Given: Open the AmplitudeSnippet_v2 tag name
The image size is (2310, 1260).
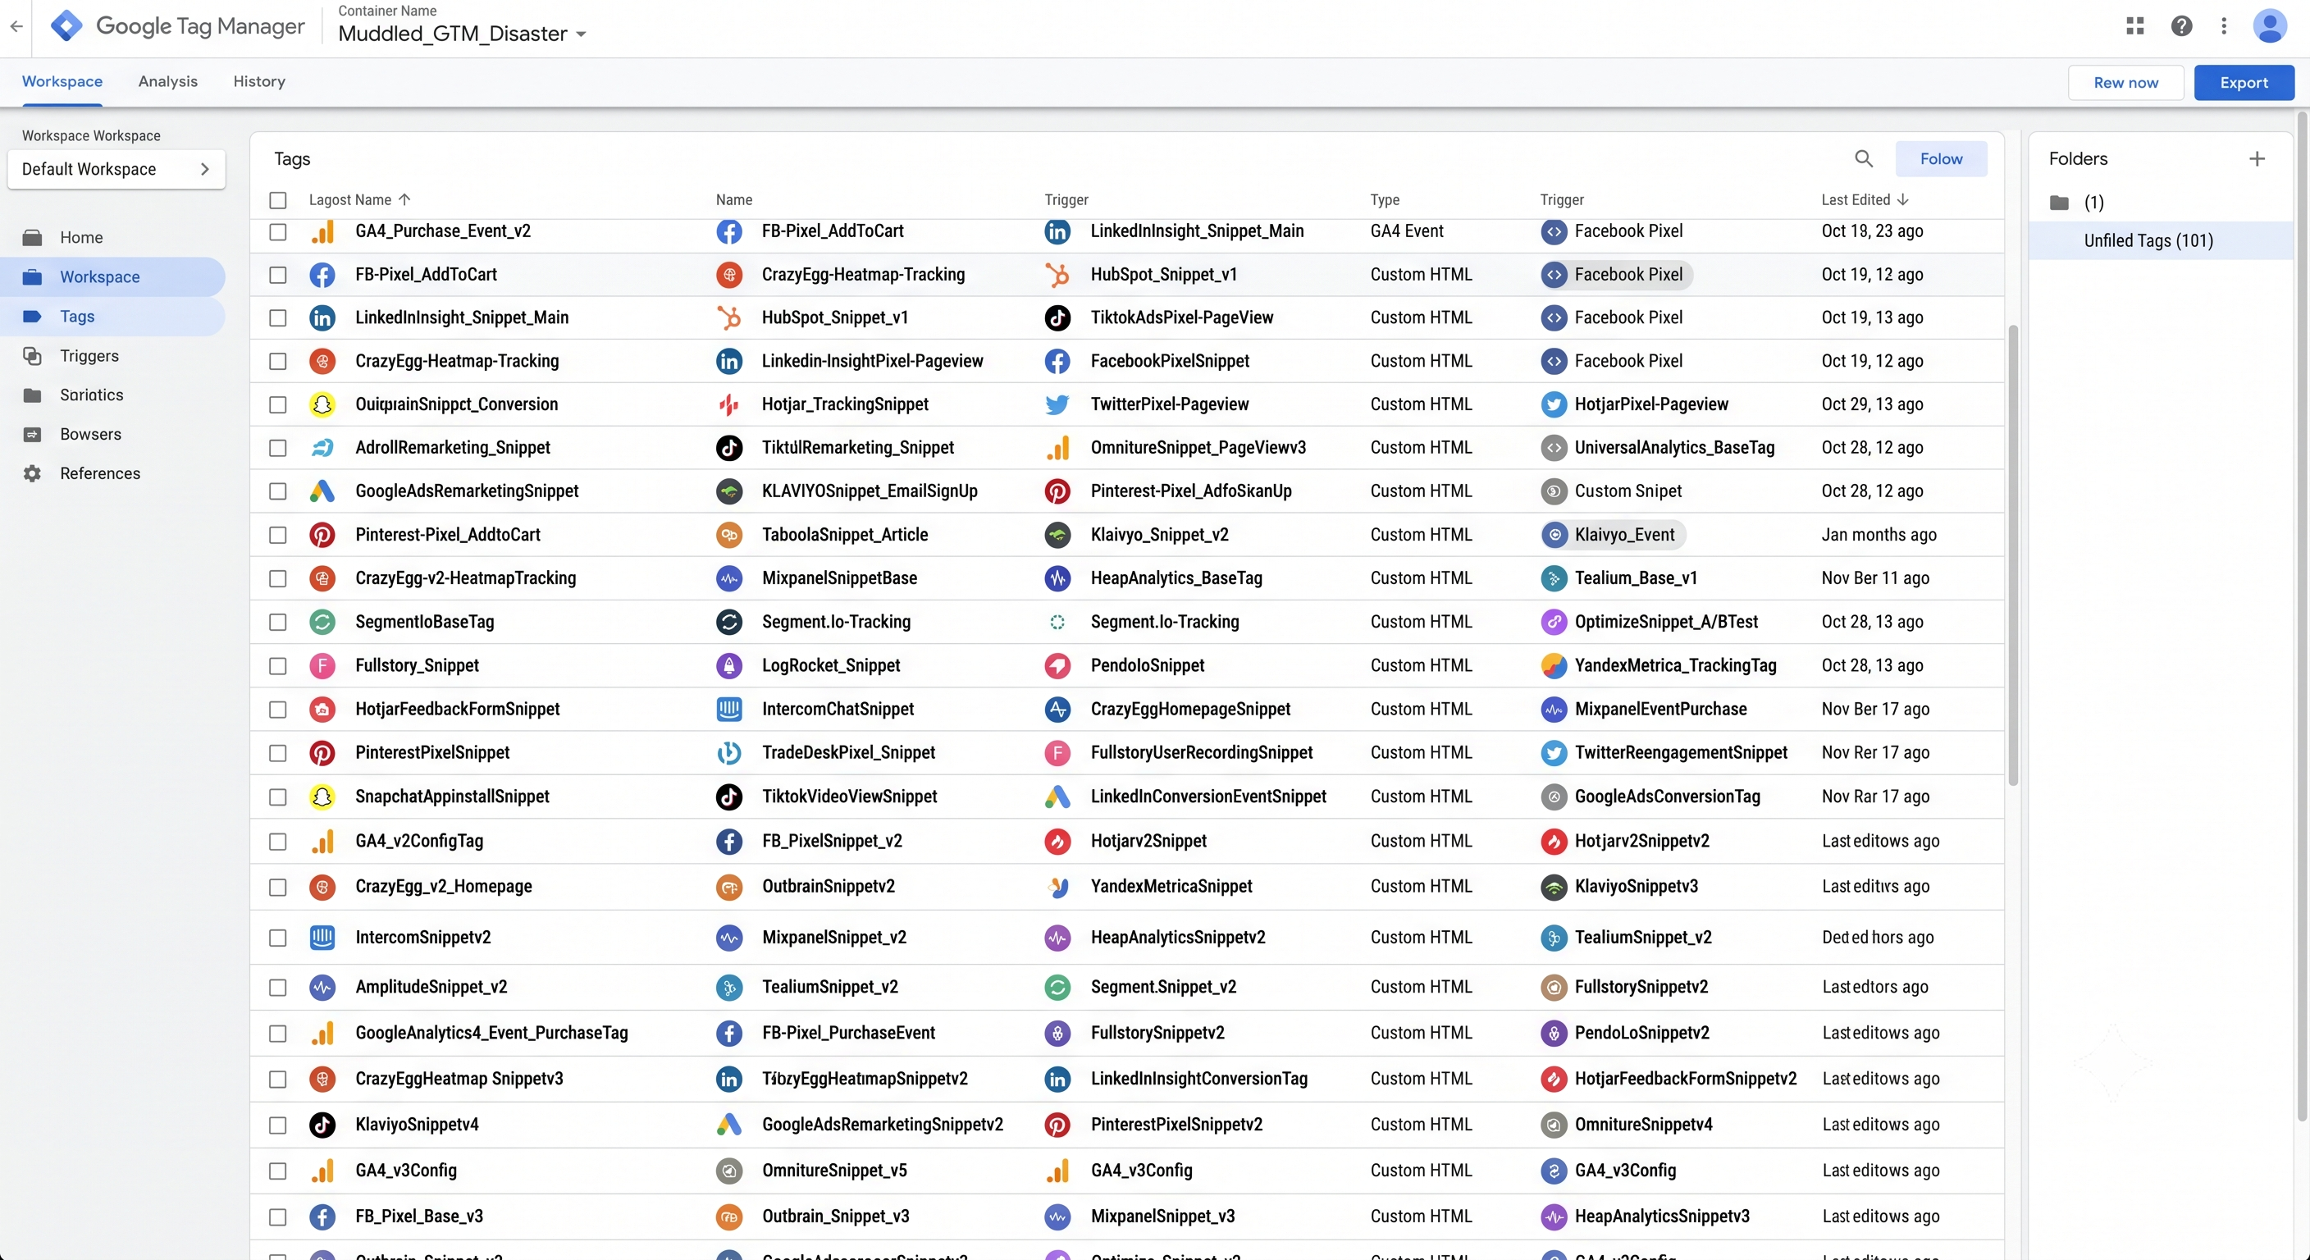Looking at the screenshot, I should click(x=431, y=988).
